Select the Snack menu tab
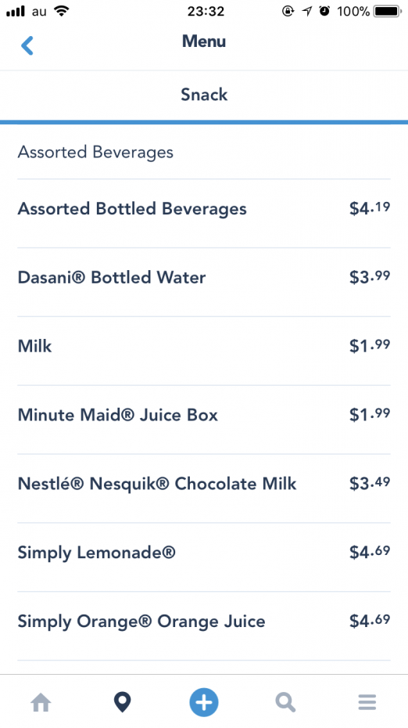408x728 pixels. point(204,95)
